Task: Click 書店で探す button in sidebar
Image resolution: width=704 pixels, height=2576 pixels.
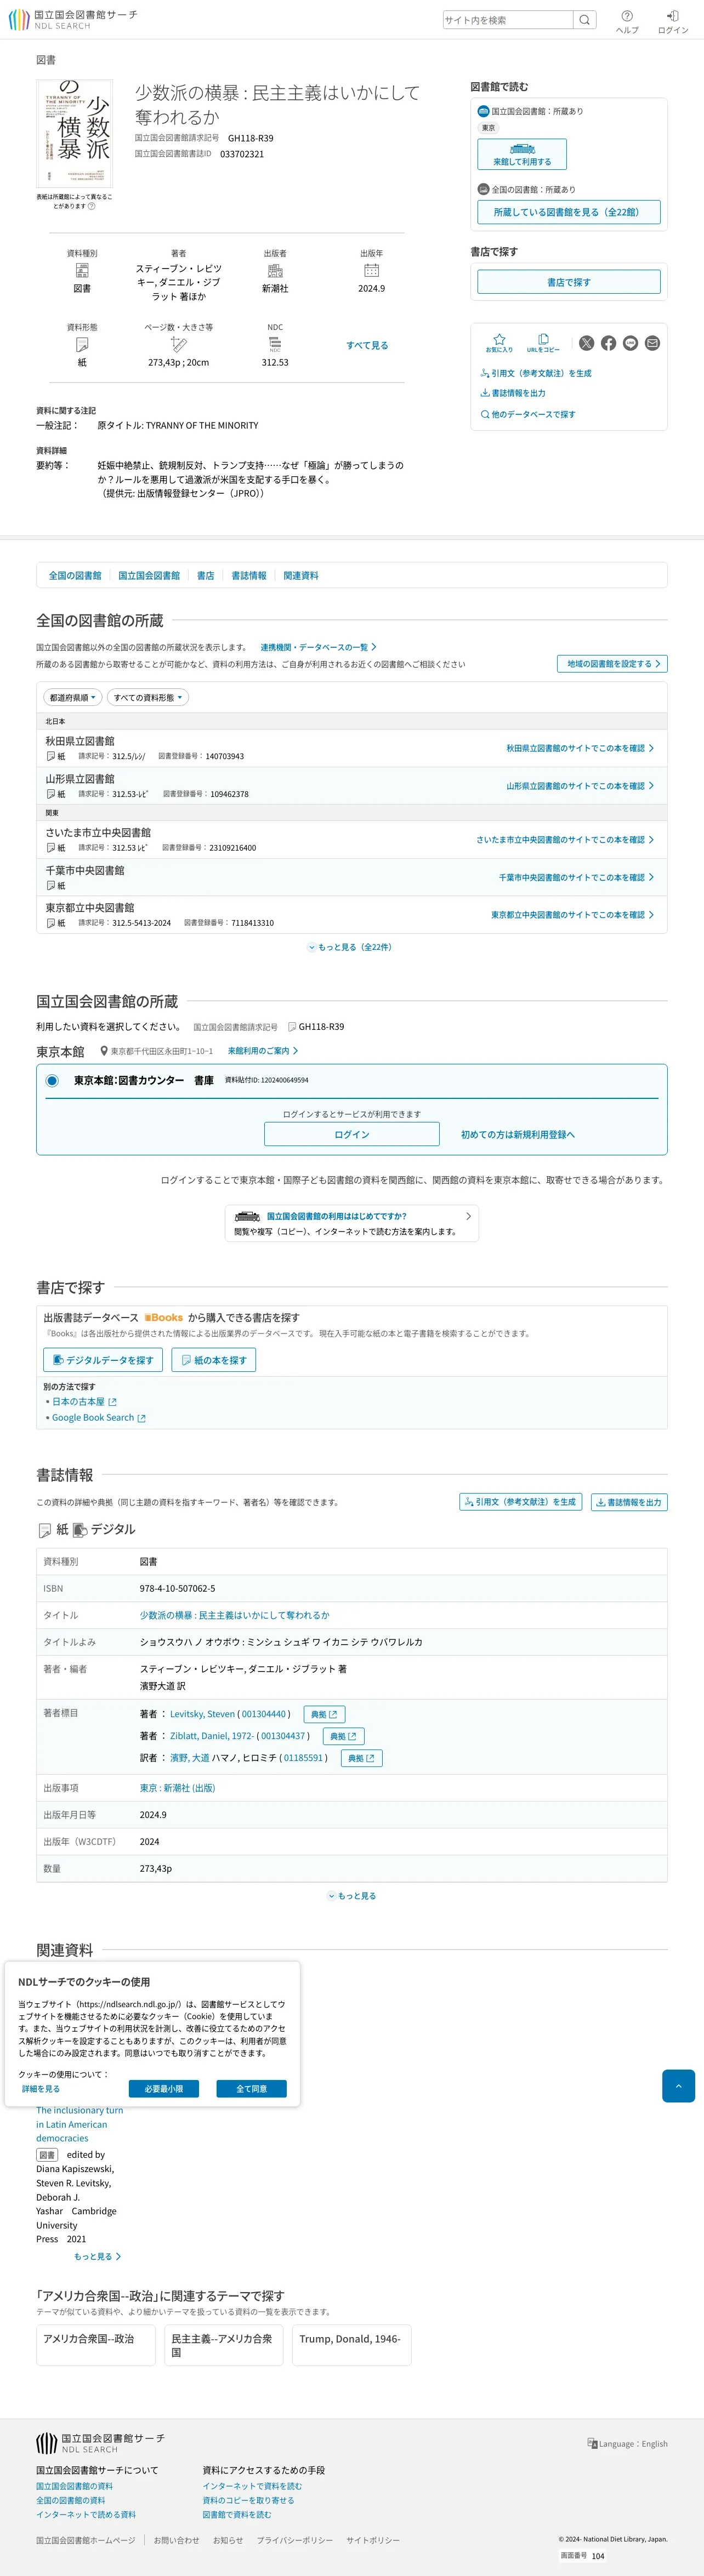Action: click(569, 282)
